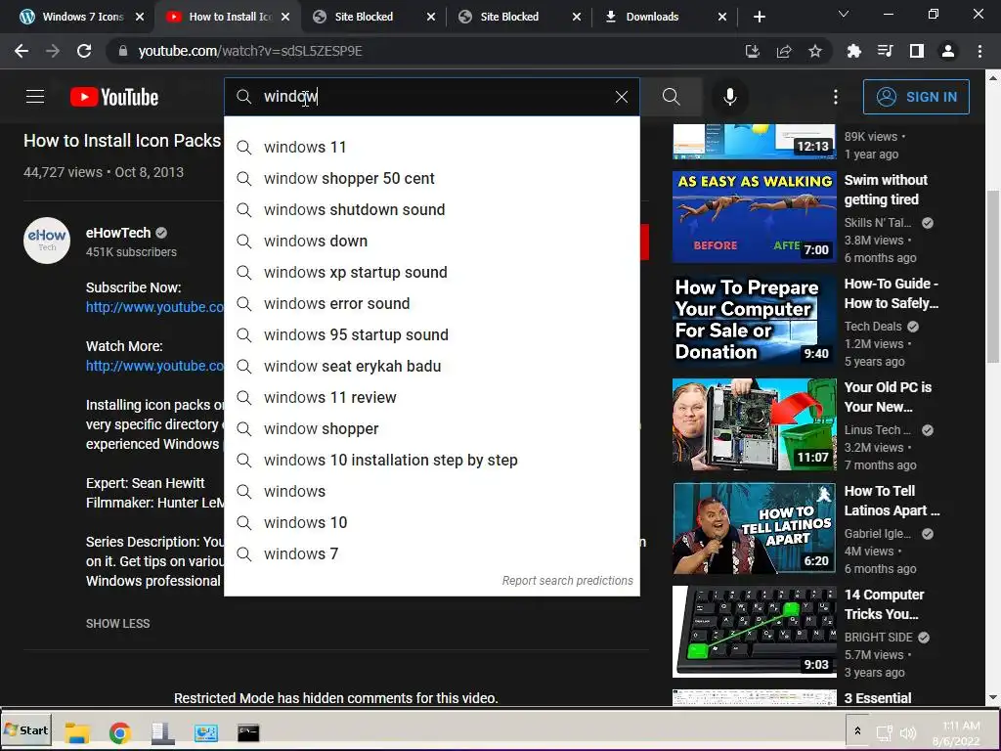1001x751 pixels.
Task: Open eHowTech channel avatar
Action: pos(47,241)
